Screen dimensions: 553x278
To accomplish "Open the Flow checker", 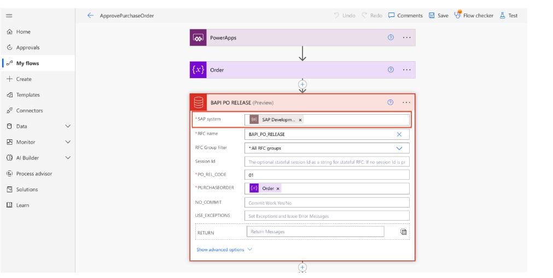I will point(473,15).
